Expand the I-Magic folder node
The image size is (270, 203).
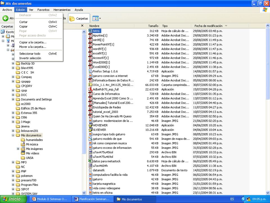tap(13, 122)
